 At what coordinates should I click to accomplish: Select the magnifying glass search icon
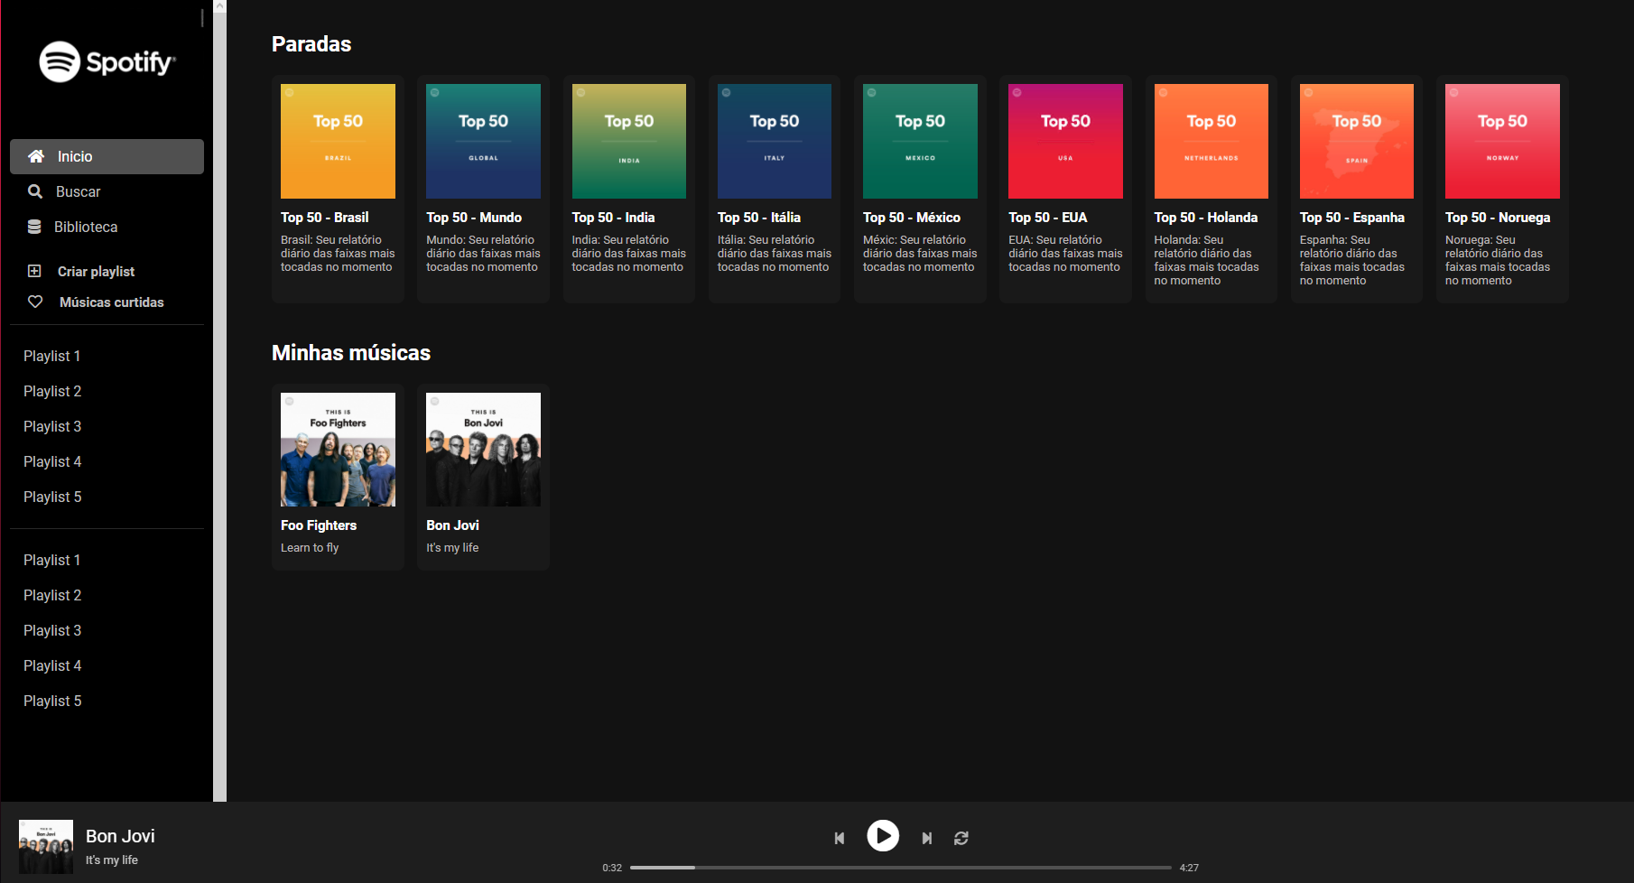[x=35, y=191]
